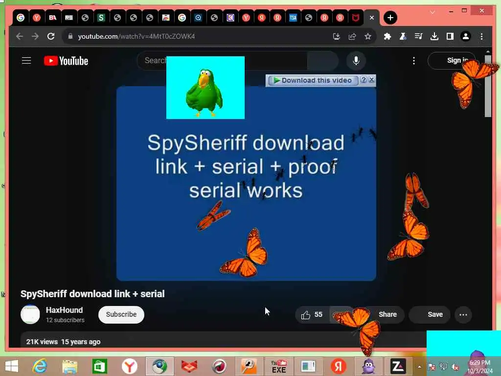501x376 pixels.
Task: Share this page via address bar icon
Action: 352,36
